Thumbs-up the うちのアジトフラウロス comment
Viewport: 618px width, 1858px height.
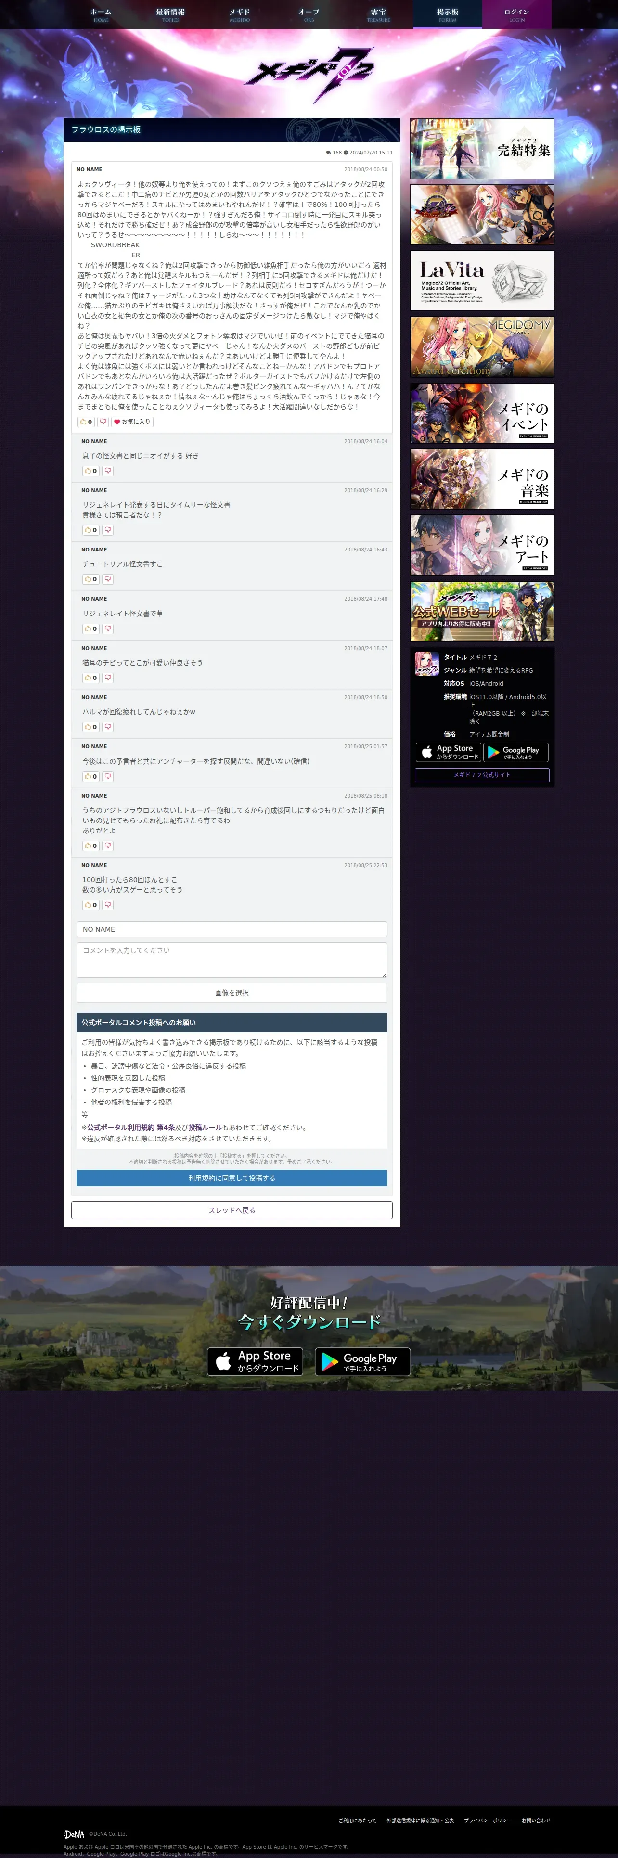[91, 846]
